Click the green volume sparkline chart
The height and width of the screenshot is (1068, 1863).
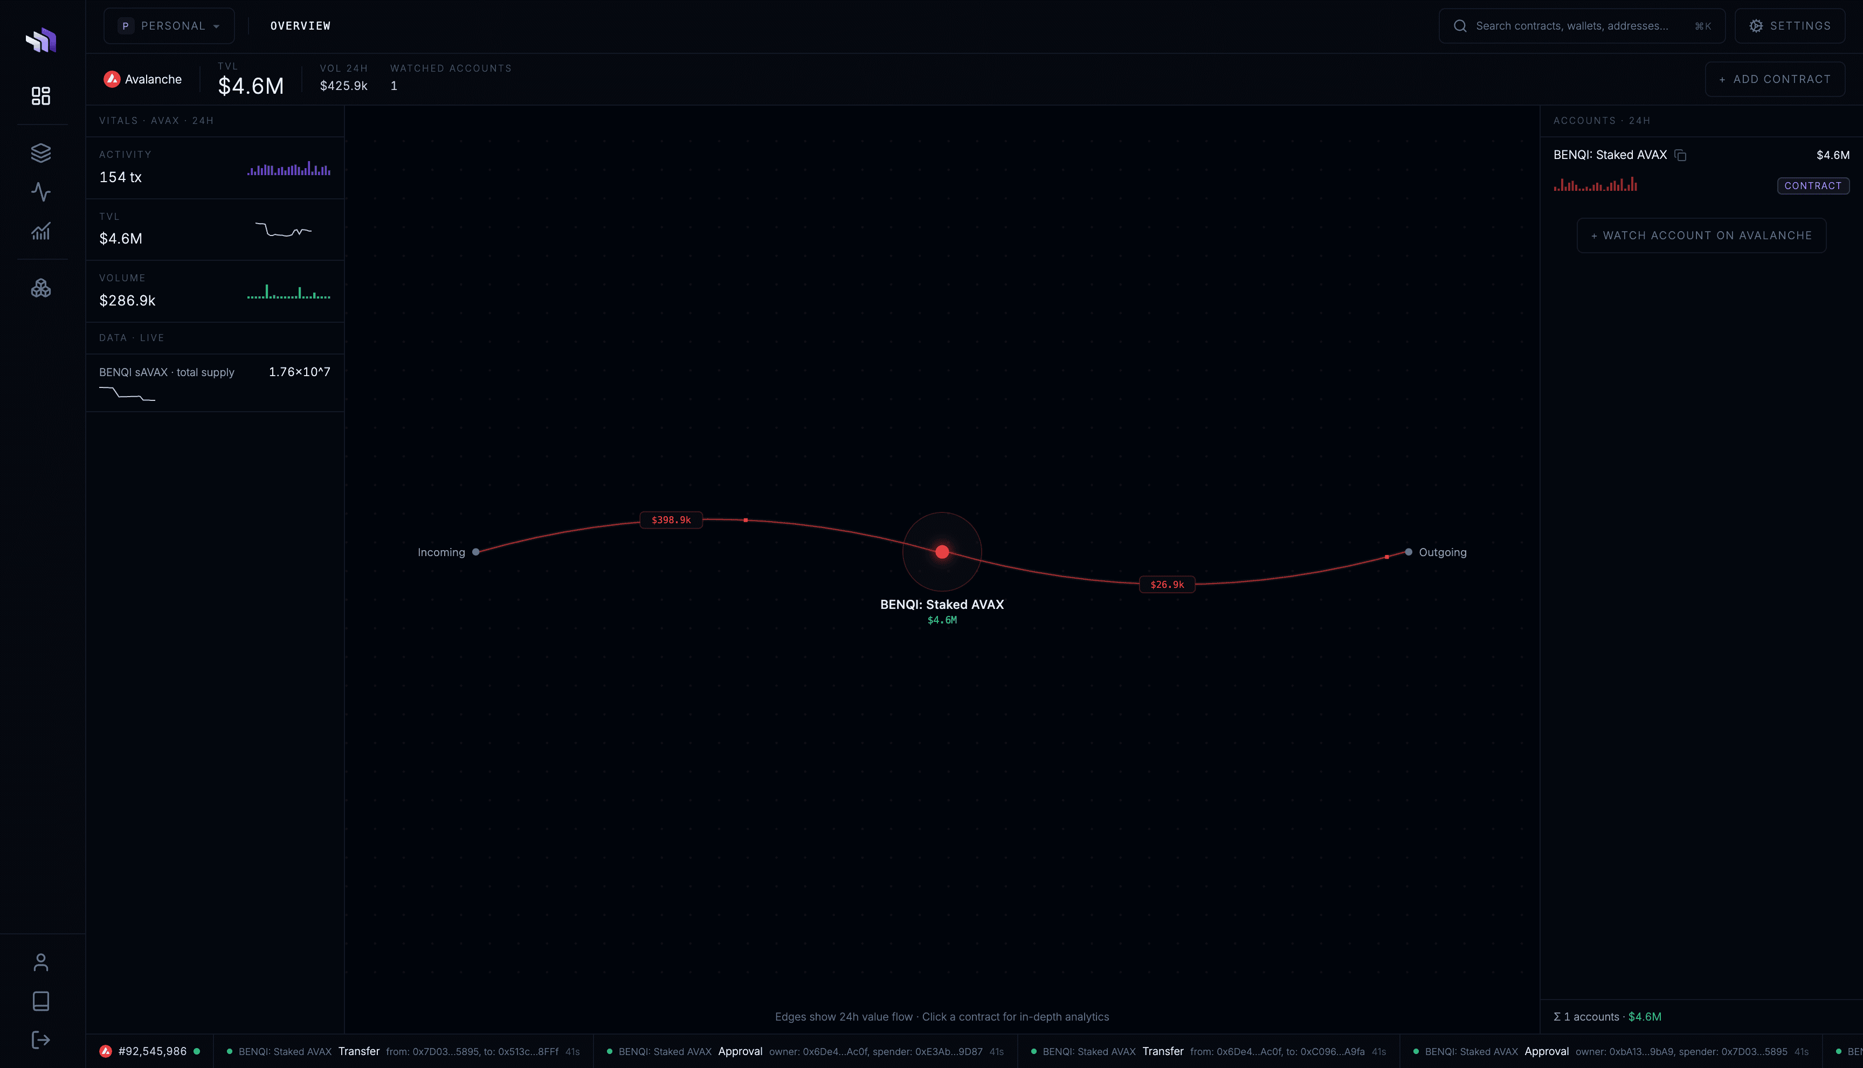coord(289,291)
